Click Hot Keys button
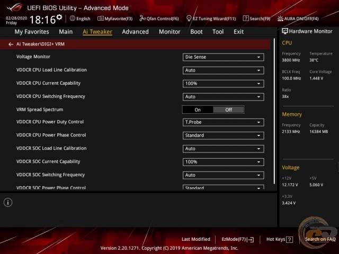 tap(280, 240)
